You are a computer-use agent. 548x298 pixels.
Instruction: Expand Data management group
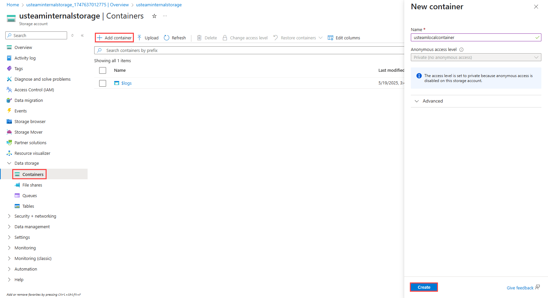(x=9, y=227)
